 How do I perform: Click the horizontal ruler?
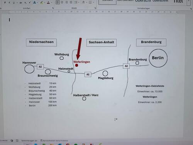[x=93, y=12]
